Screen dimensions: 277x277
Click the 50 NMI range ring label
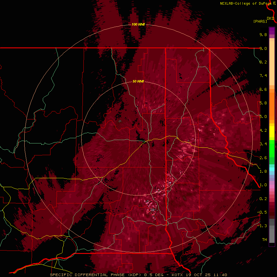(x=138, y=82)
